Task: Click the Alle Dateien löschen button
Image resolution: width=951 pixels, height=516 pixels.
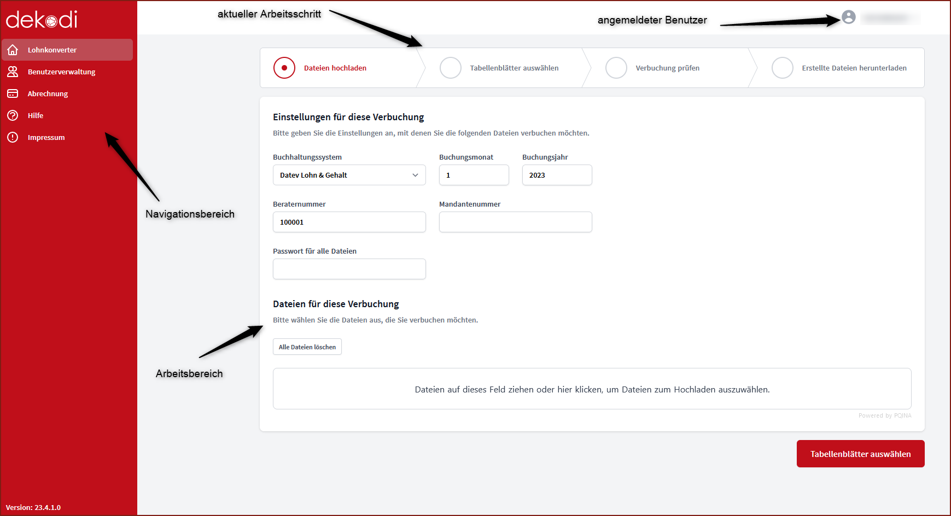Action: (307, 347)
